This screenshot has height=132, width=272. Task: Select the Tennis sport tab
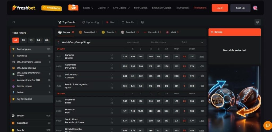tap(109, 32)
